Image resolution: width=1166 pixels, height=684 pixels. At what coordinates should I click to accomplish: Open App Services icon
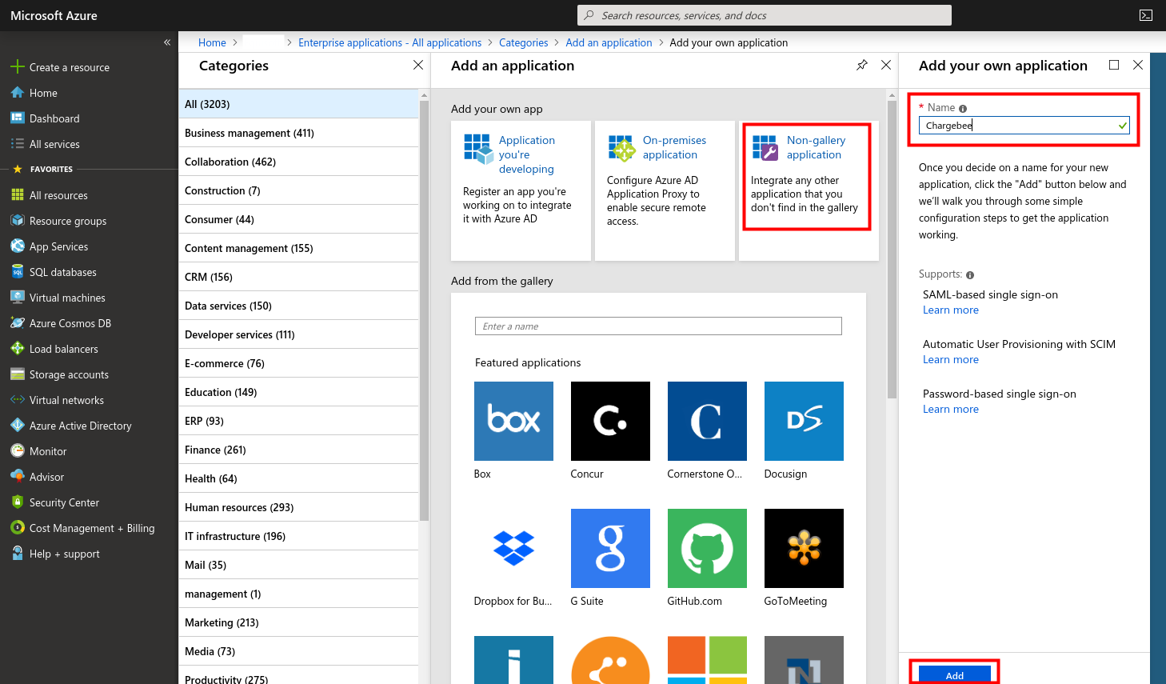coord(18,246)
